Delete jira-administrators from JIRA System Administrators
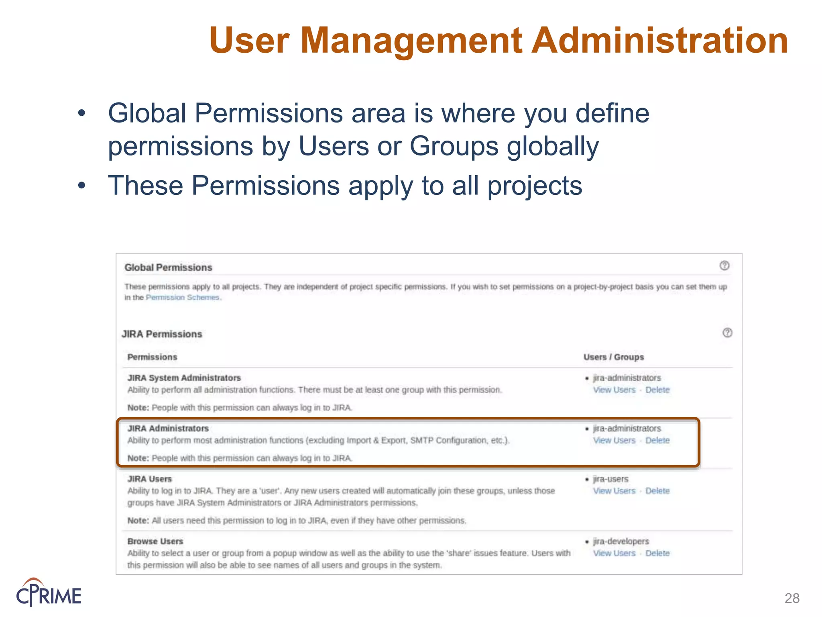Viewport: 822px width, 617px height. click(x=657, y=390)
